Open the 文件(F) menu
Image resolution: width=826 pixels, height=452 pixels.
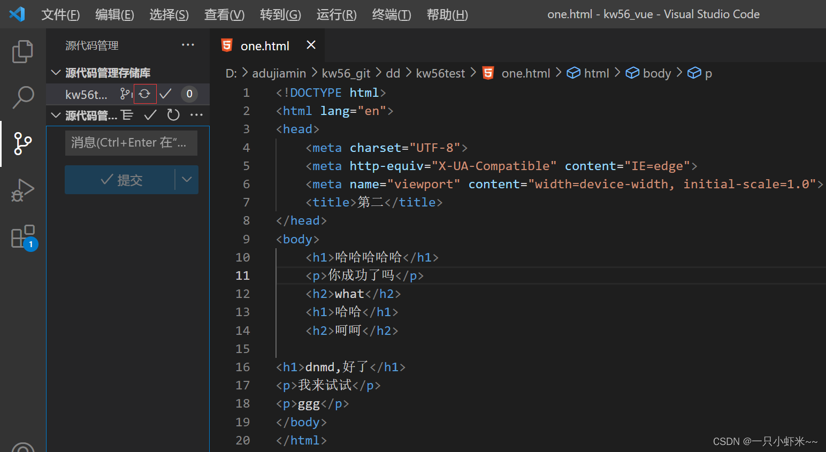tap(60, 14)
